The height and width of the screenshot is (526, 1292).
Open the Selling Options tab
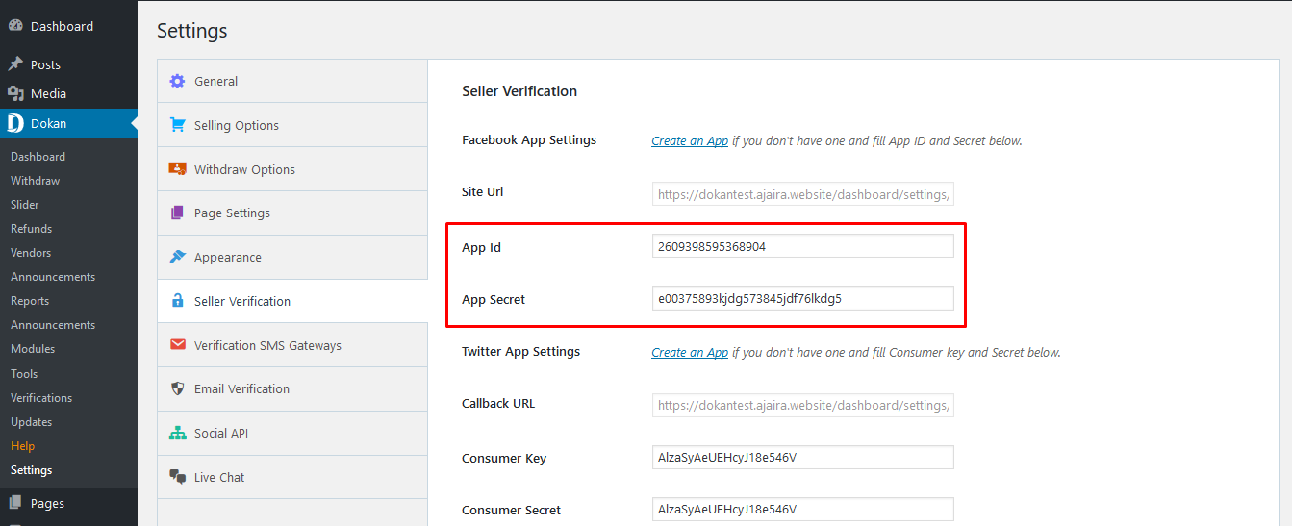pyautogui.click(x=292, y=125)
